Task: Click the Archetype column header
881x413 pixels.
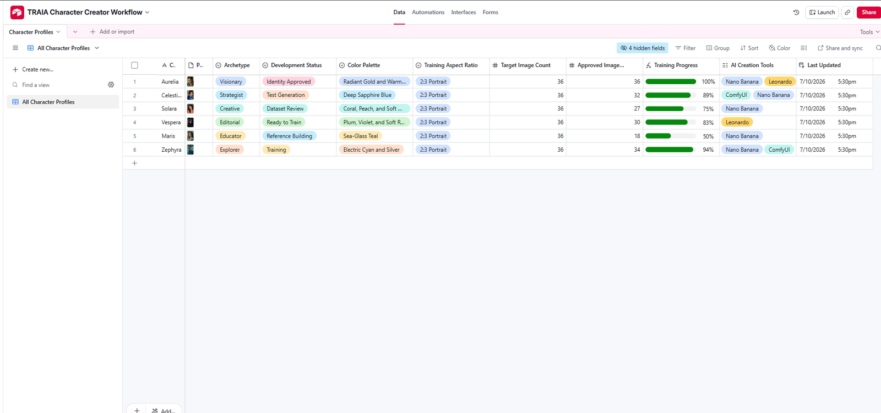Action: [x=236, y=65]
